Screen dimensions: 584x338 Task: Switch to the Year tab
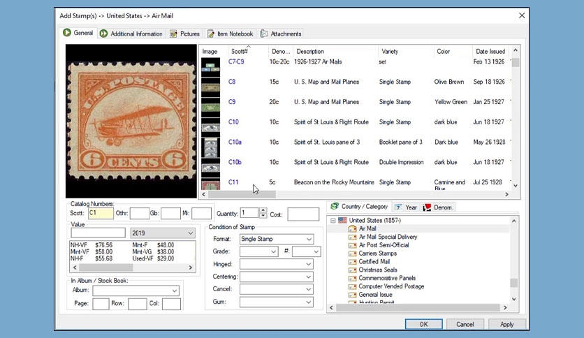click(x=406, y=207)
